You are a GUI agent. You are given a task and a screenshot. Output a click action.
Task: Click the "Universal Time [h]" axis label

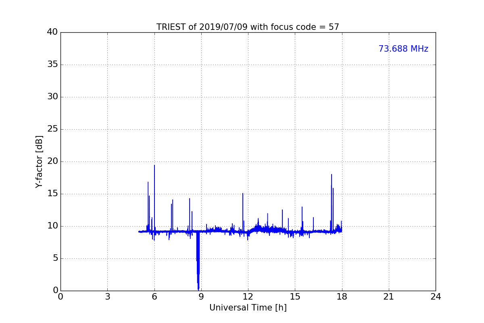click(248, 308)
